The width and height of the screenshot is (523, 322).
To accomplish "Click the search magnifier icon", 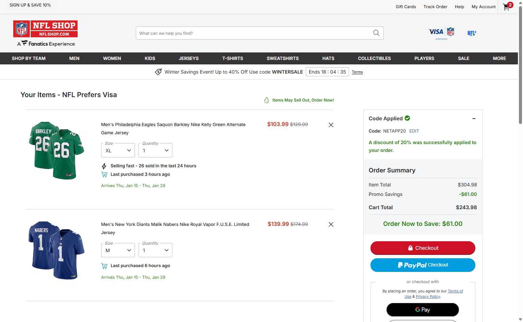I will pyautogui.click(x=376, y=33).
